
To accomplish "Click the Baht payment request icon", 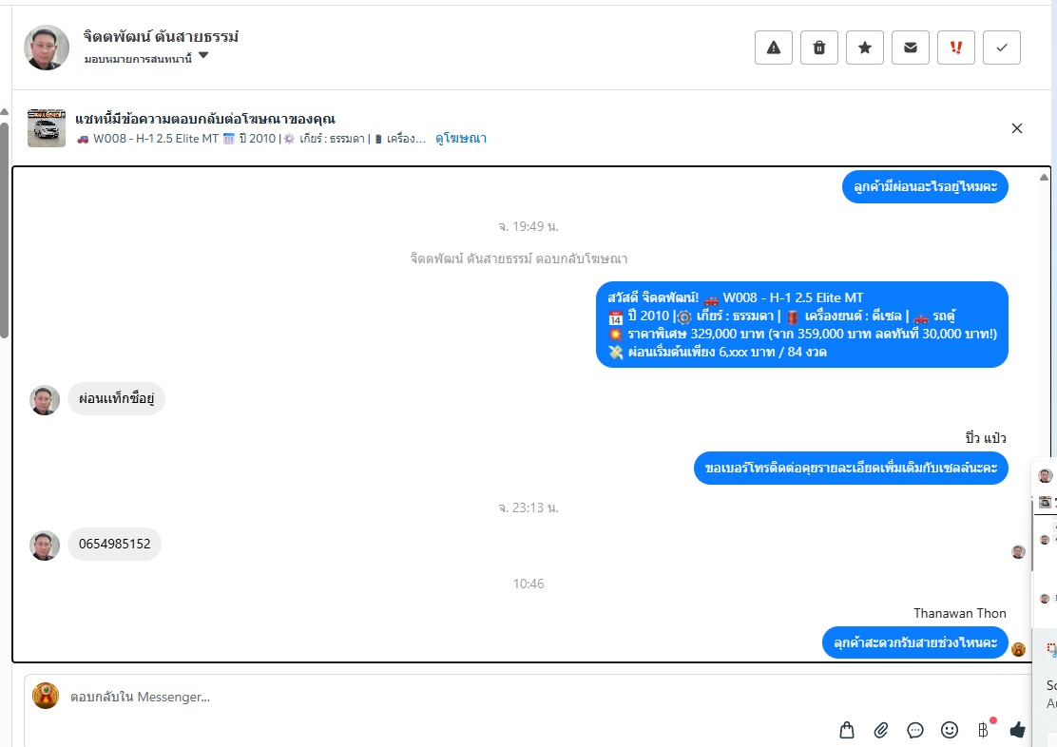I will coord(984,730).
